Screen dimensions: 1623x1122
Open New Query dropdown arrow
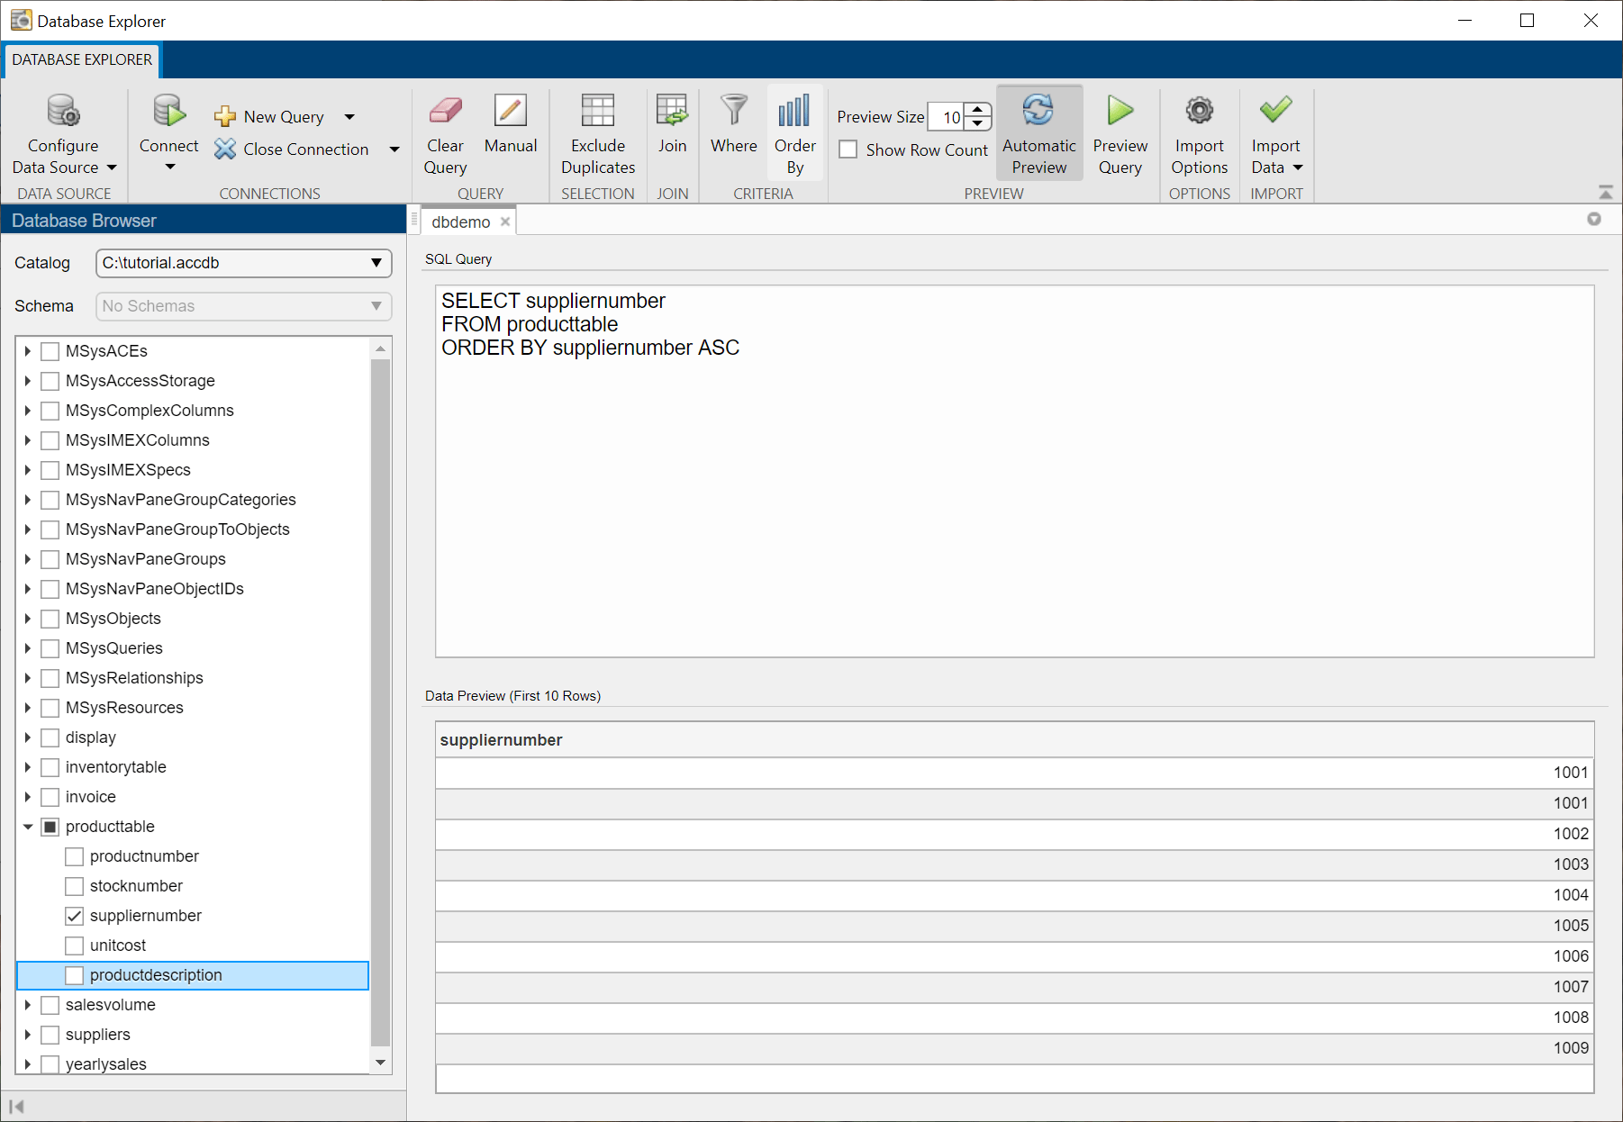(x=349, y=117)
